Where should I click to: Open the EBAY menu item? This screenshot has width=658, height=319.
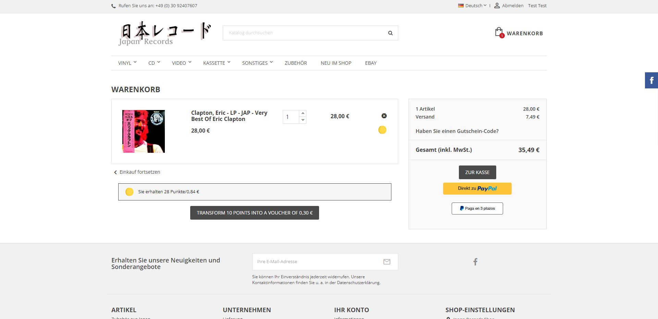[371, 63]
